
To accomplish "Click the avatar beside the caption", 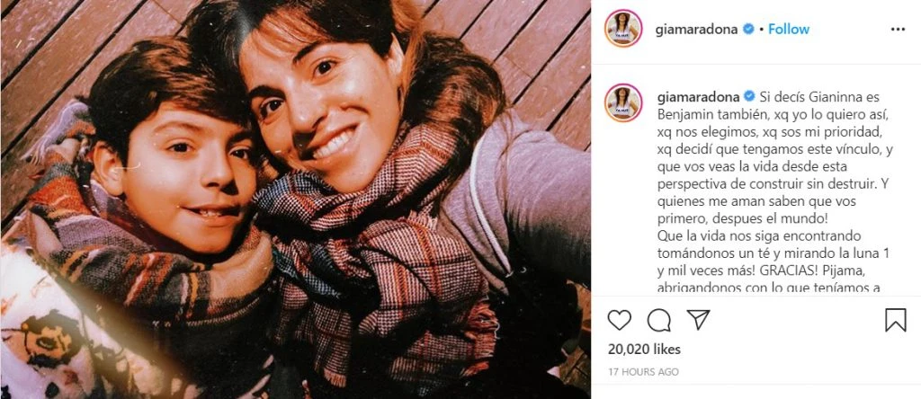I will pos(621,102).
